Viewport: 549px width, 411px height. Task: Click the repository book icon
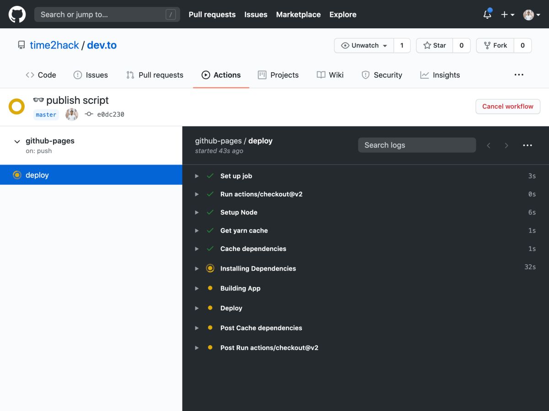tap(22, 45)
